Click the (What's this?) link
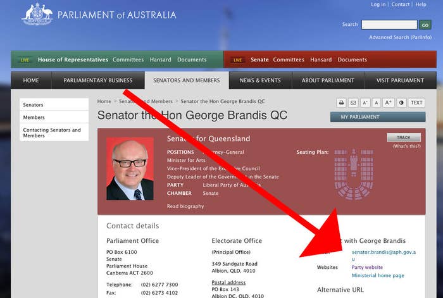Viewport: 443px width, 298px height. pyautogui.click(x=406, y=146)
